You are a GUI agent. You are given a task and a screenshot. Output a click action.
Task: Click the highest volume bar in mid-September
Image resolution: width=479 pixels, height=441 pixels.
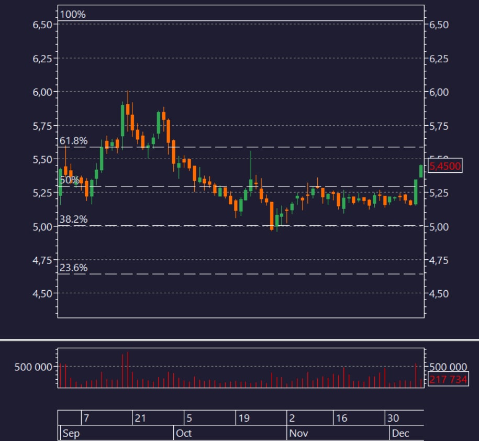[128, 369]
